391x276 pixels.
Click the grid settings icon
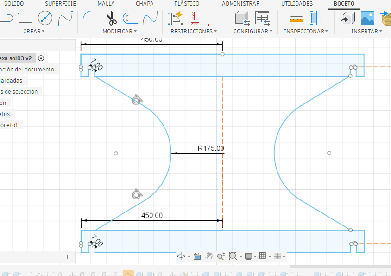263,256
